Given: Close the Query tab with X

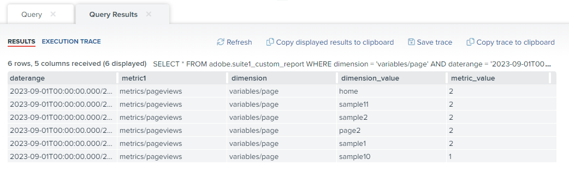Looking at the screenshot, I should (53, 14).
